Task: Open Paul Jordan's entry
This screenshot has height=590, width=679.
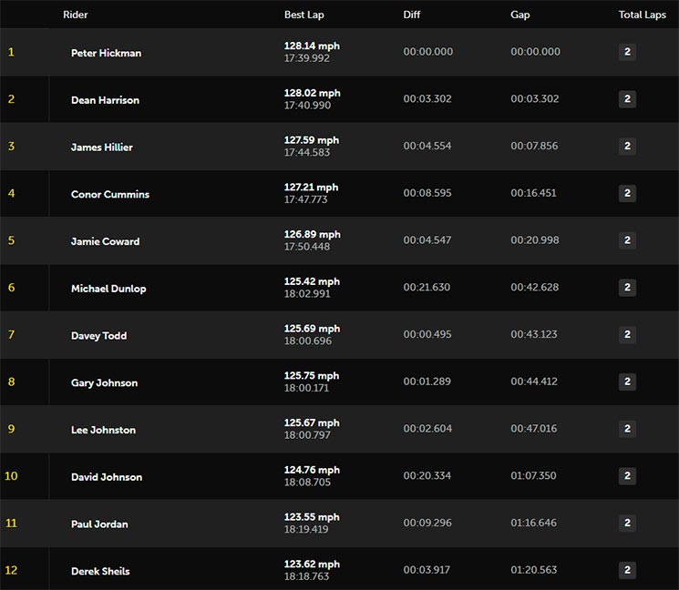Action: [99, 524]
